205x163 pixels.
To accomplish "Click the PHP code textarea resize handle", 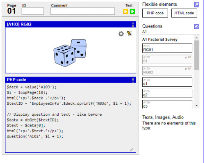I will 132,150.
